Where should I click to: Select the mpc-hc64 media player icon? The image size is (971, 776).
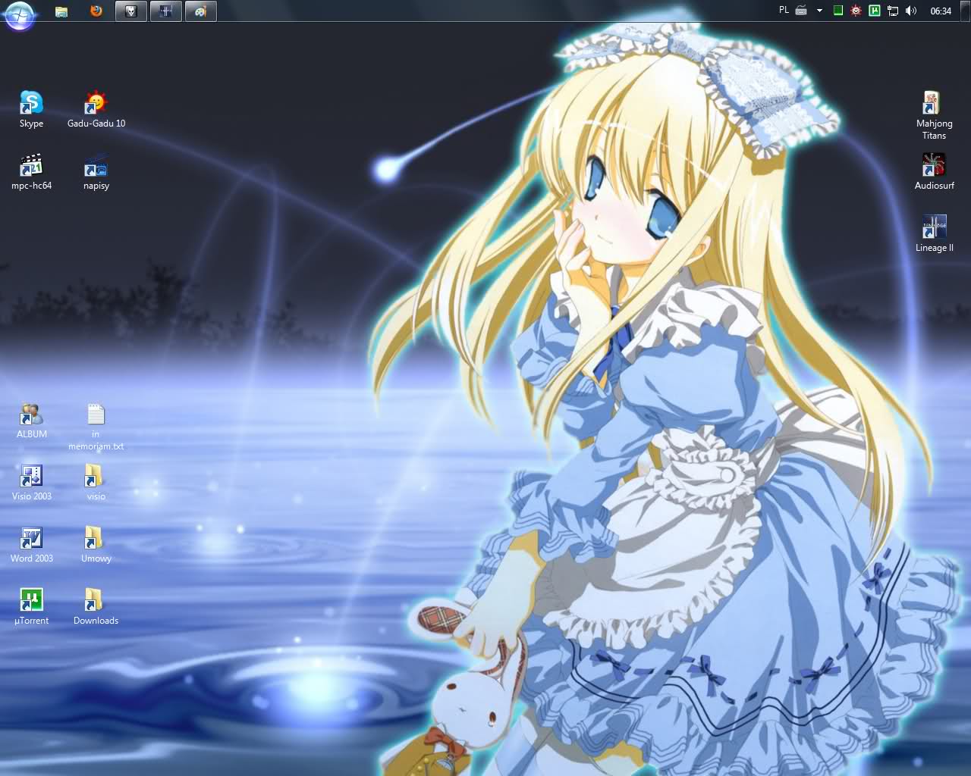click(31, 165)
